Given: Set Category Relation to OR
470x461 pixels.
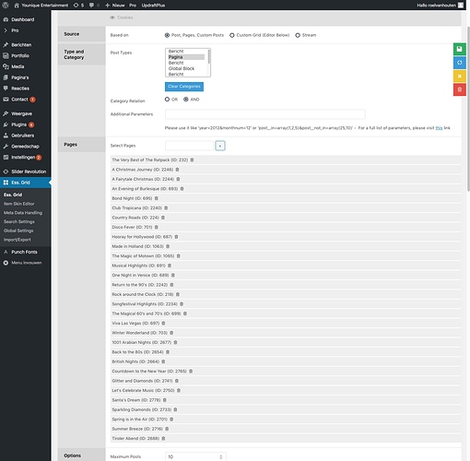Looking at the screenshot, I should click(x=167, y=100).
